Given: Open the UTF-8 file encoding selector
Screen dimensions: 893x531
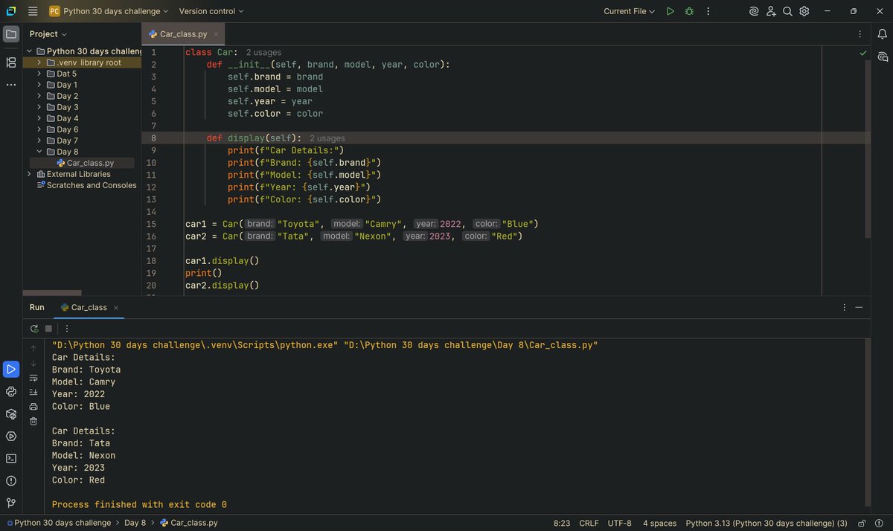Looking at the screenshot, I should [x=619, y=523].
